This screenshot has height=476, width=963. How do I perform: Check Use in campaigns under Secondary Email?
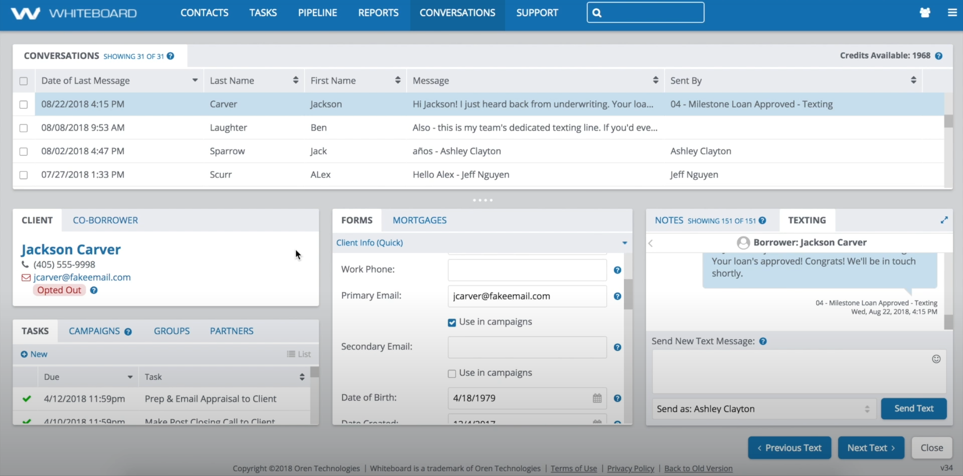[452, 374]
